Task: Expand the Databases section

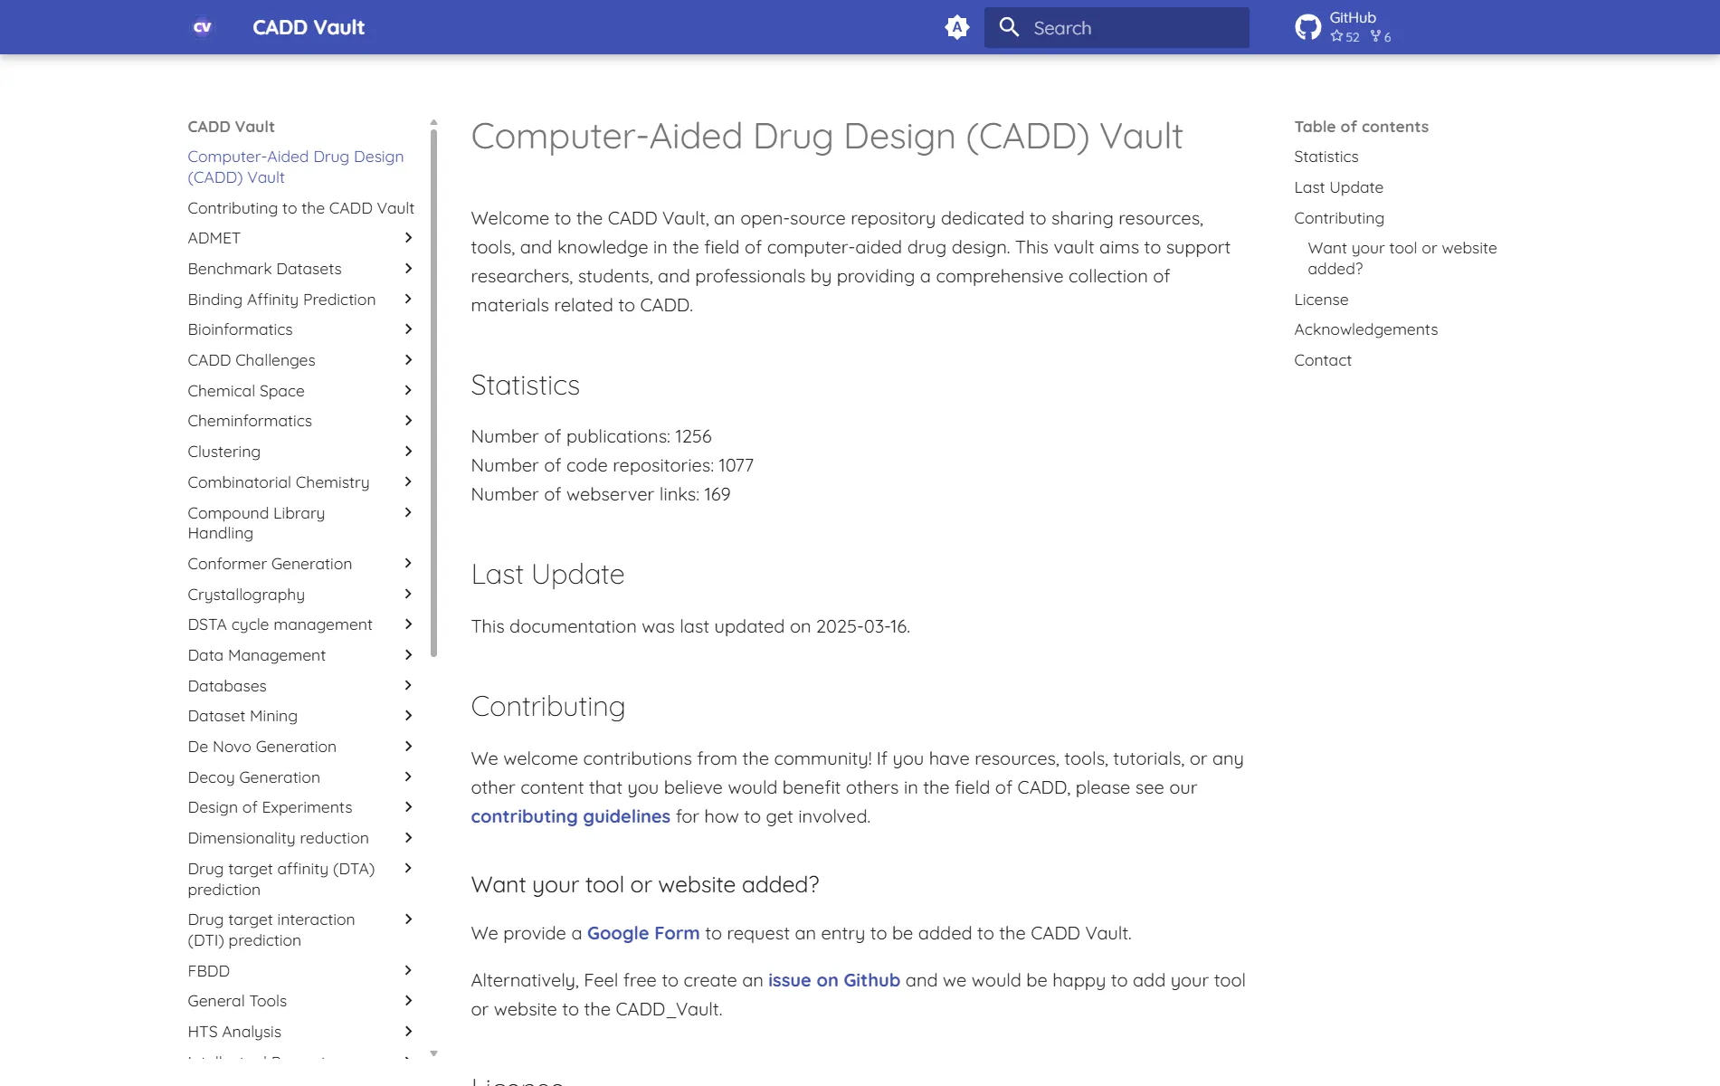Action: 409,685
